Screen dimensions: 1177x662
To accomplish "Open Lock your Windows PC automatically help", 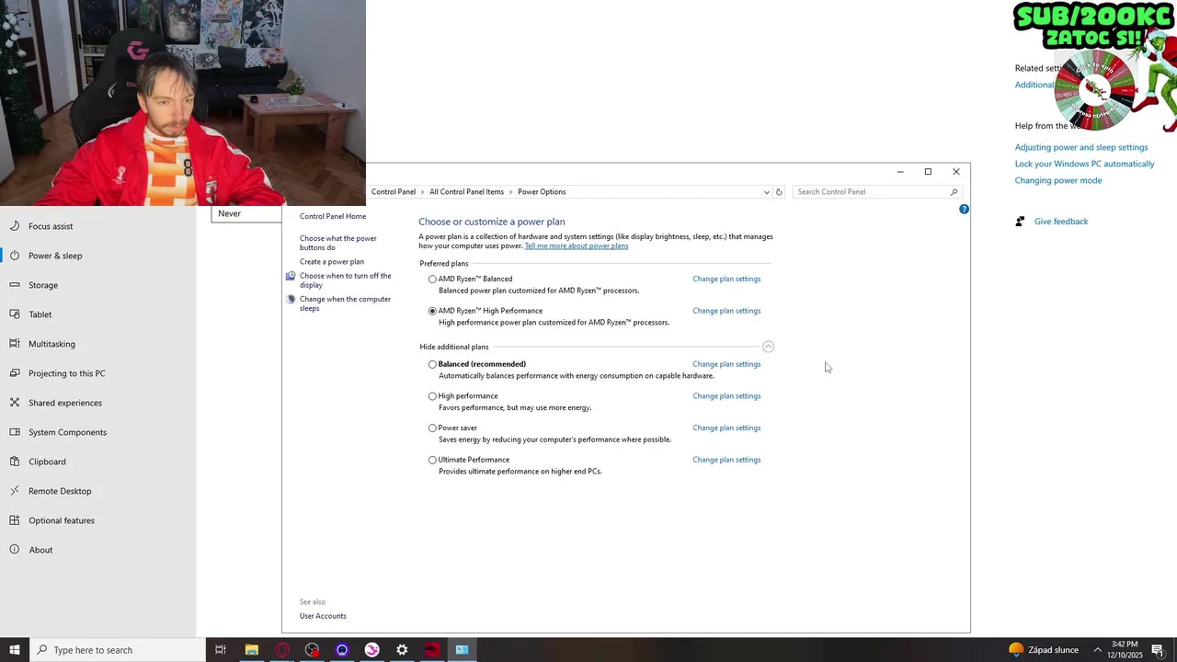I will coord(1084,164).
